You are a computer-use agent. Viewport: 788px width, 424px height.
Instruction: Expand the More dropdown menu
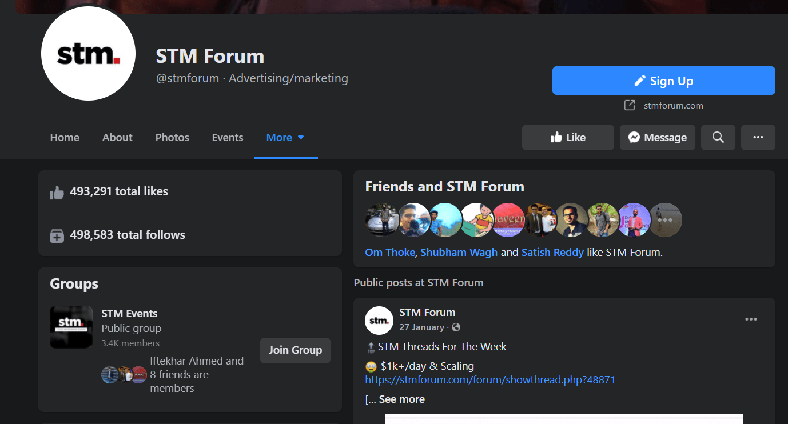[x=286, y=137]
